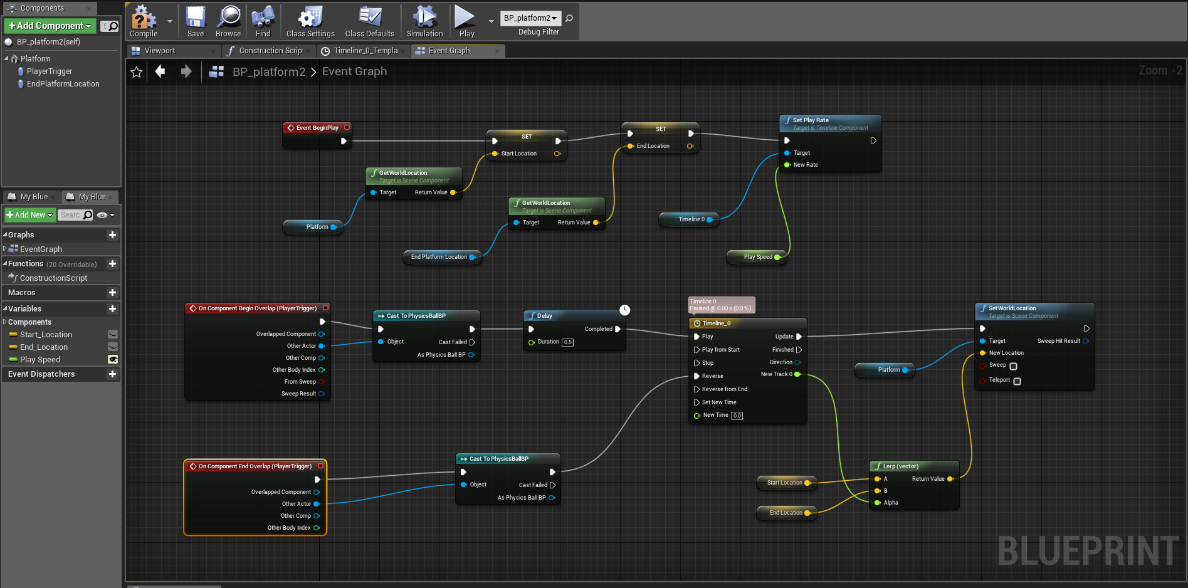This screenshot has width=1188, height=588.
Task: Click BP_platform2 in the breadcrumb
Action: 269,72
